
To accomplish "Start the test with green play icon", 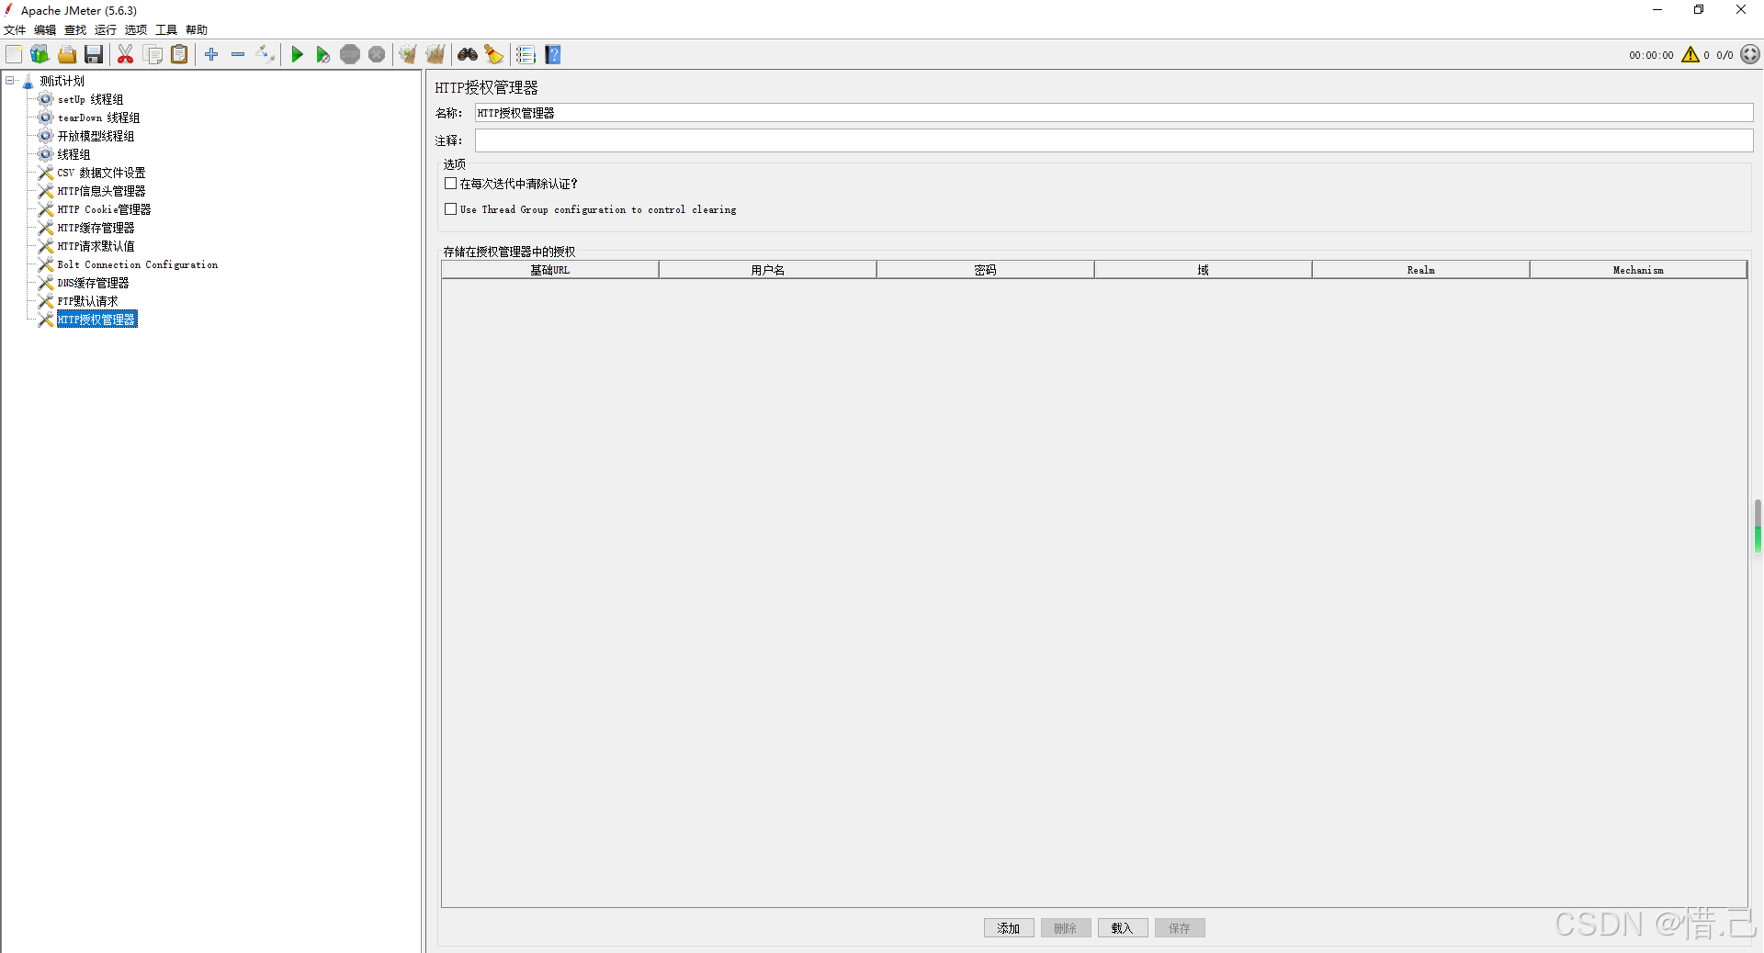I will point(297,55).
